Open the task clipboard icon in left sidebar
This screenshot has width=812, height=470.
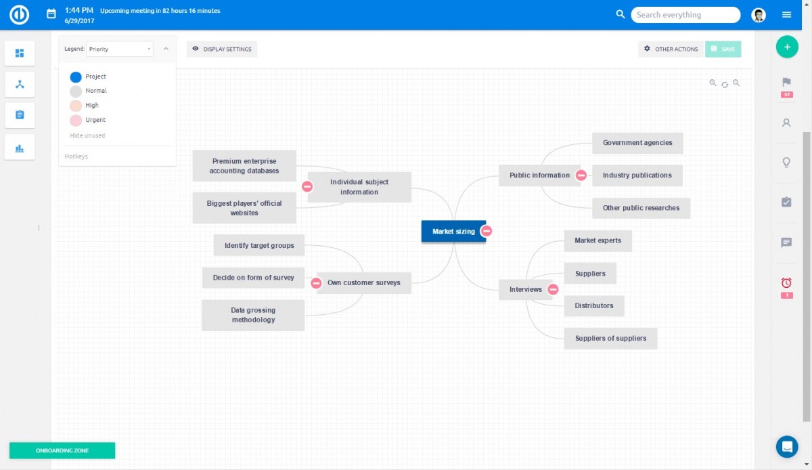(20, 115)
